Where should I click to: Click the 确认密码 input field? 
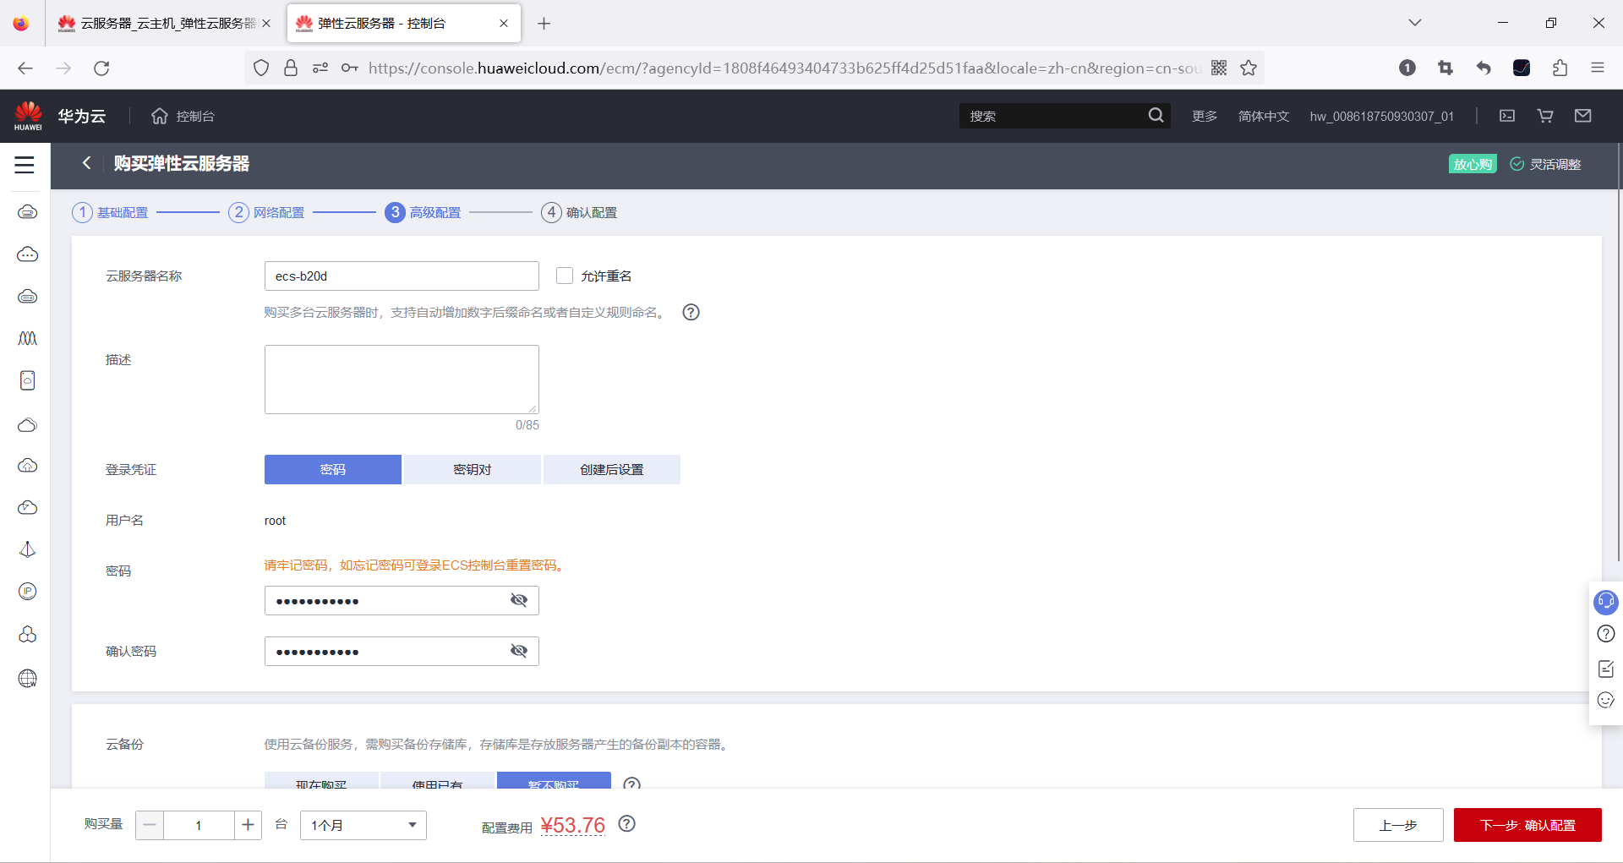click(x=402, y=651)
